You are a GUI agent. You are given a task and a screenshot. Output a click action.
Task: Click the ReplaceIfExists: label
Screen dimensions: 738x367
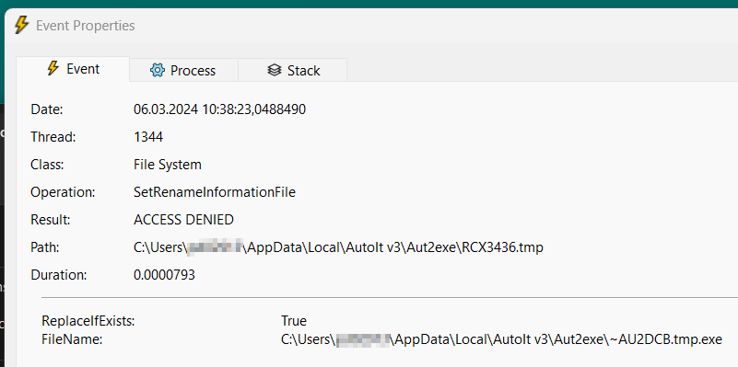tap(88, 321)
